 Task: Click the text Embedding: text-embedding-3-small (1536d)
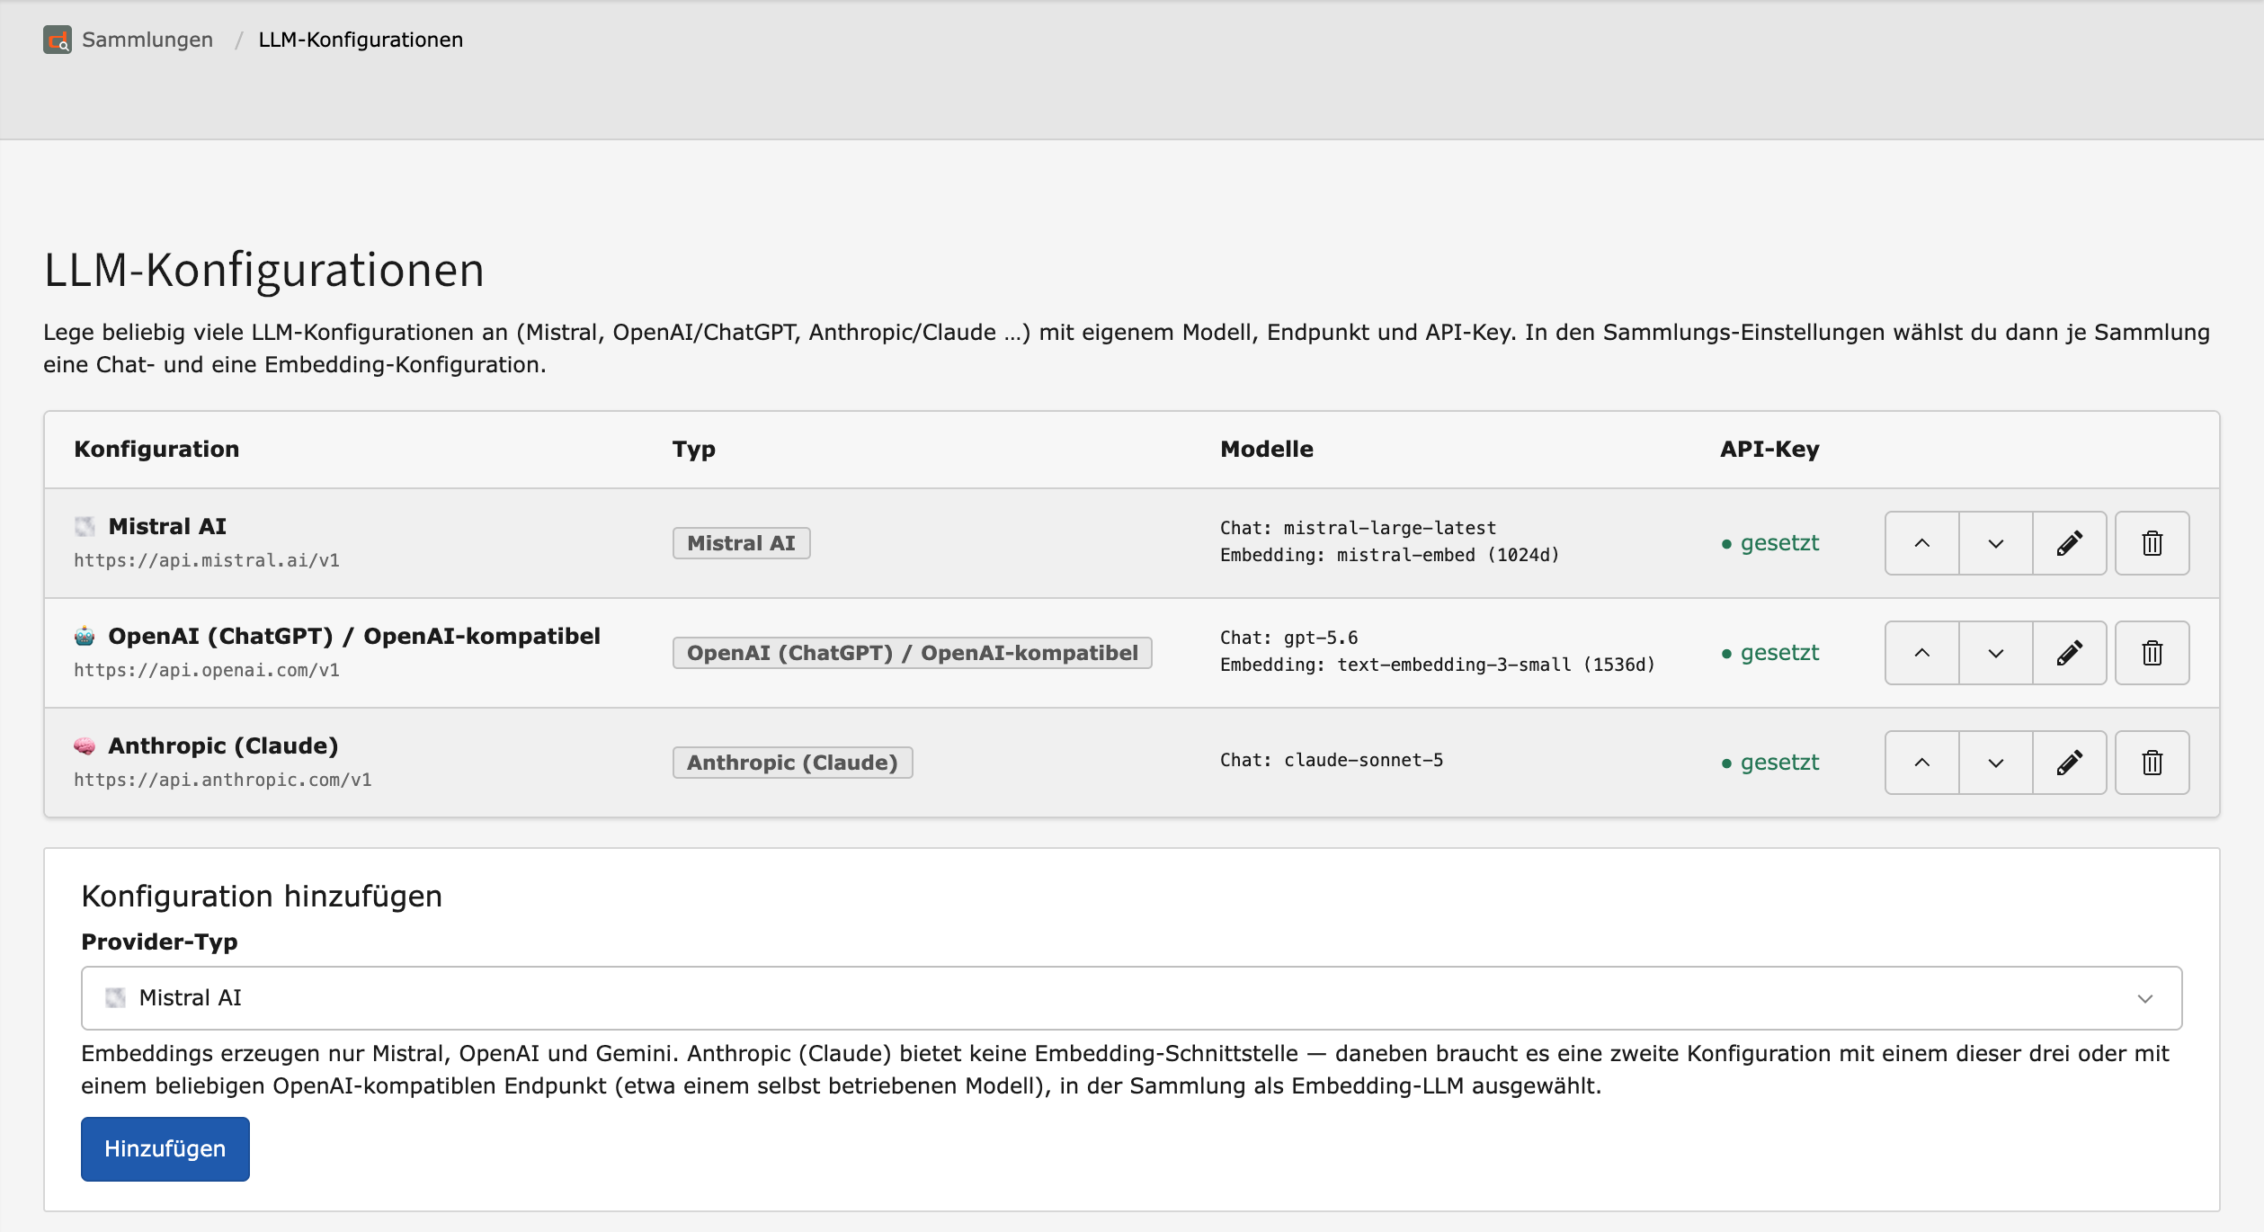point(1438,665)
